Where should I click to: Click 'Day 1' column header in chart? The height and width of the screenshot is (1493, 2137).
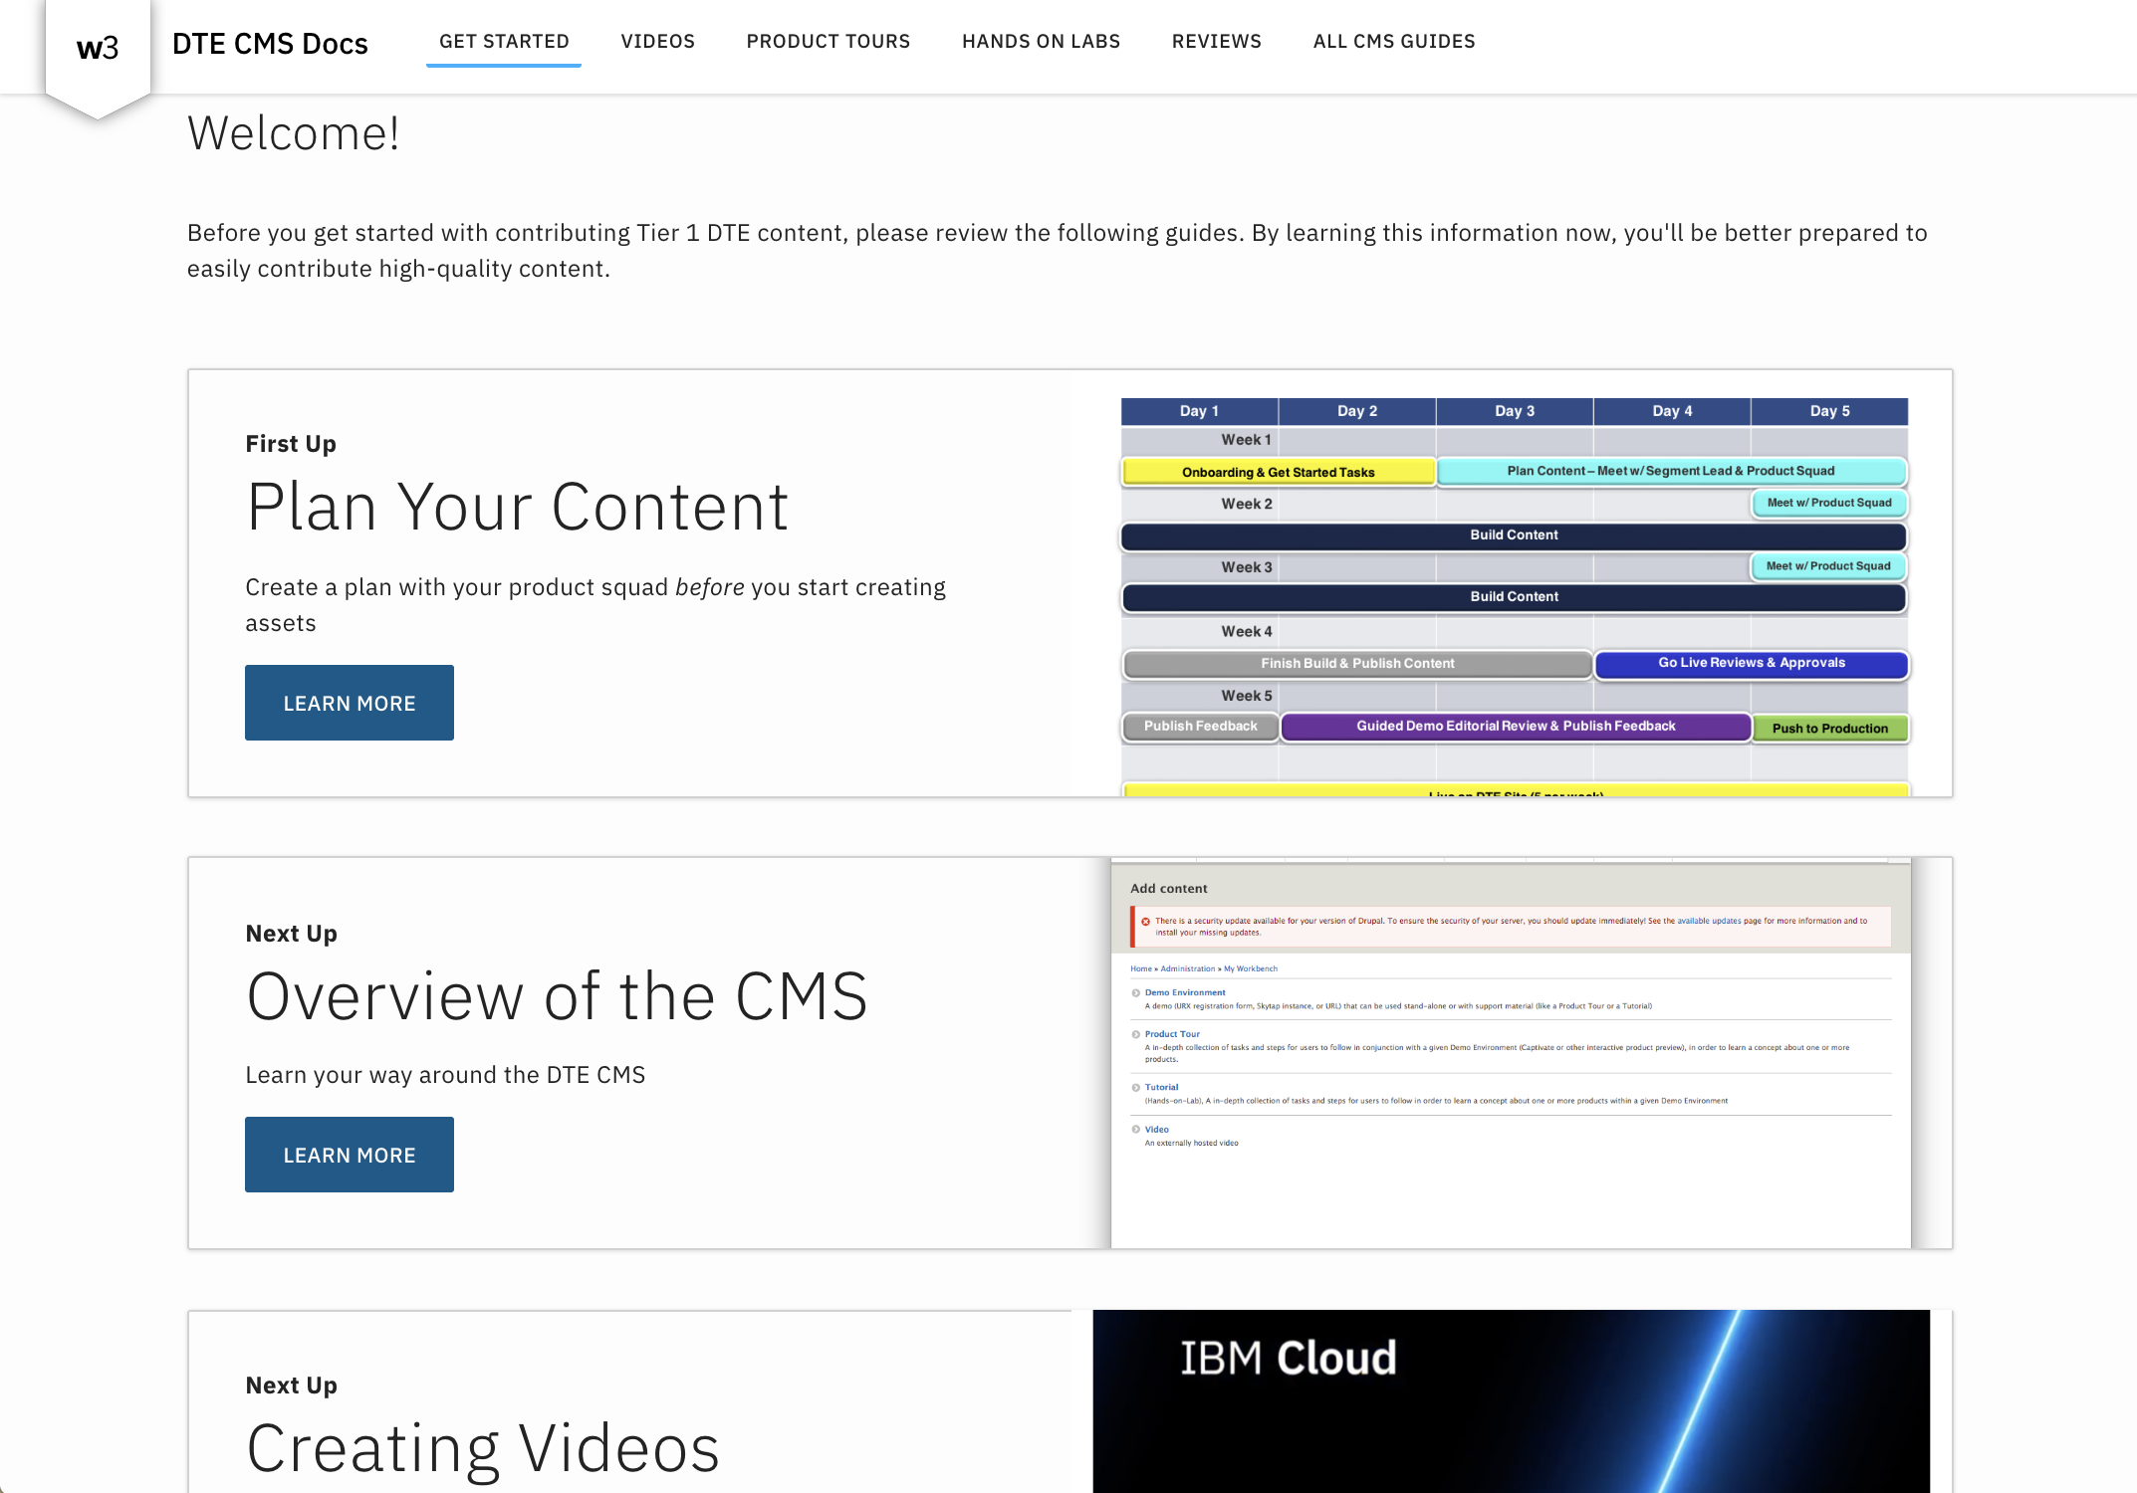[1199, 411]
